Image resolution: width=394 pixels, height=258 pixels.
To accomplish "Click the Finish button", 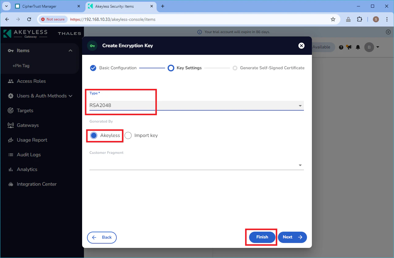I will [262, 237].
